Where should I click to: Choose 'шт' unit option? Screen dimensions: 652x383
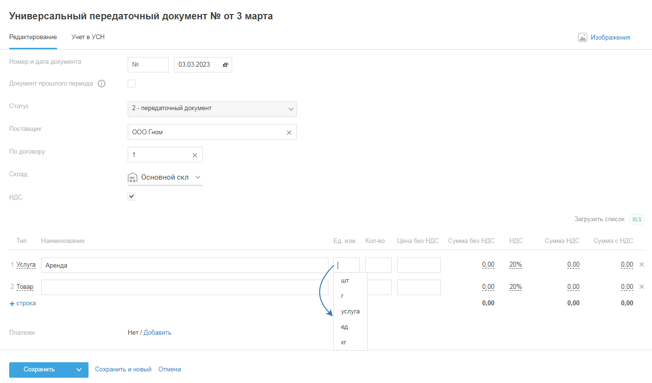pyautogui.click(x=345, y=281)
